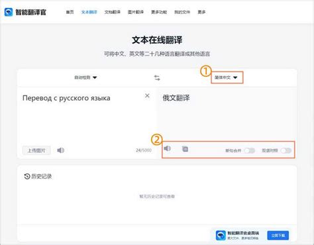Open the 更多功能 menu
Image resolution: width=314 pixels, height=245 pixels.
159,12
